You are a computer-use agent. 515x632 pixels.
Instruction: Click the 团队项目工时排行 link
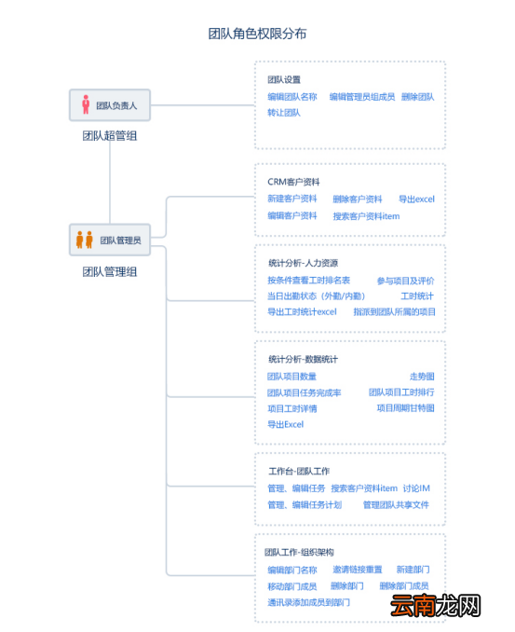(401, 392)
